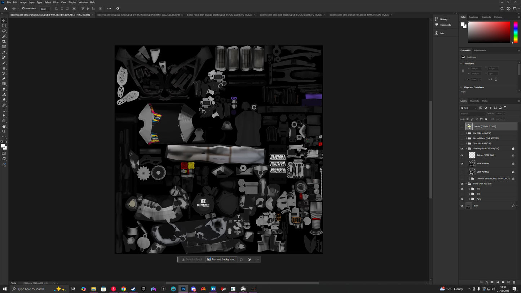521x293 pixels.
Task: Expand the Twinwall Bars group
Action: point(469,179)
